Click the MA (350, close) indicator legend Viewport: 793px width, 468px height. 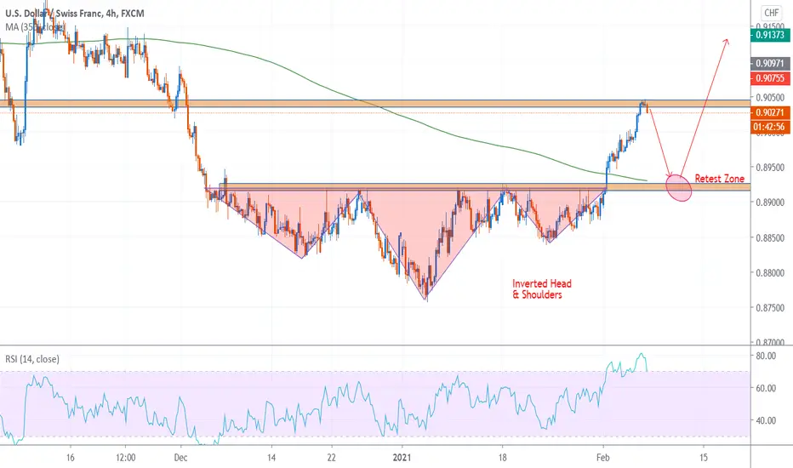(x=35, y=27)
